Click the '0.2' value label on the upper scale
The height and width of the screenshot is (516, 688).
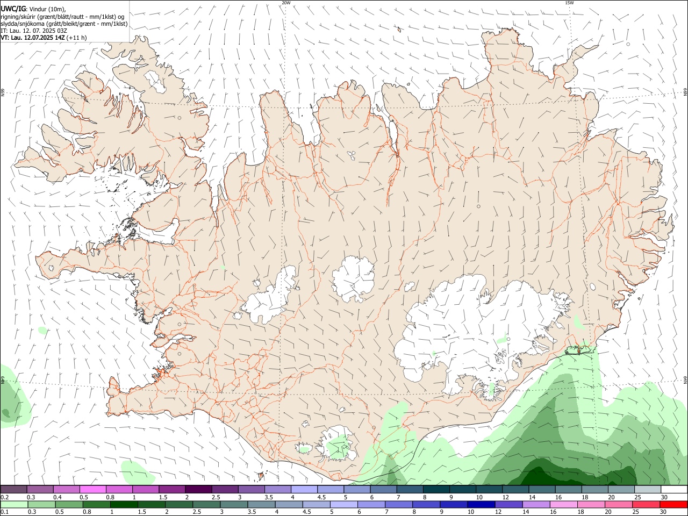[x=4, y=497]
